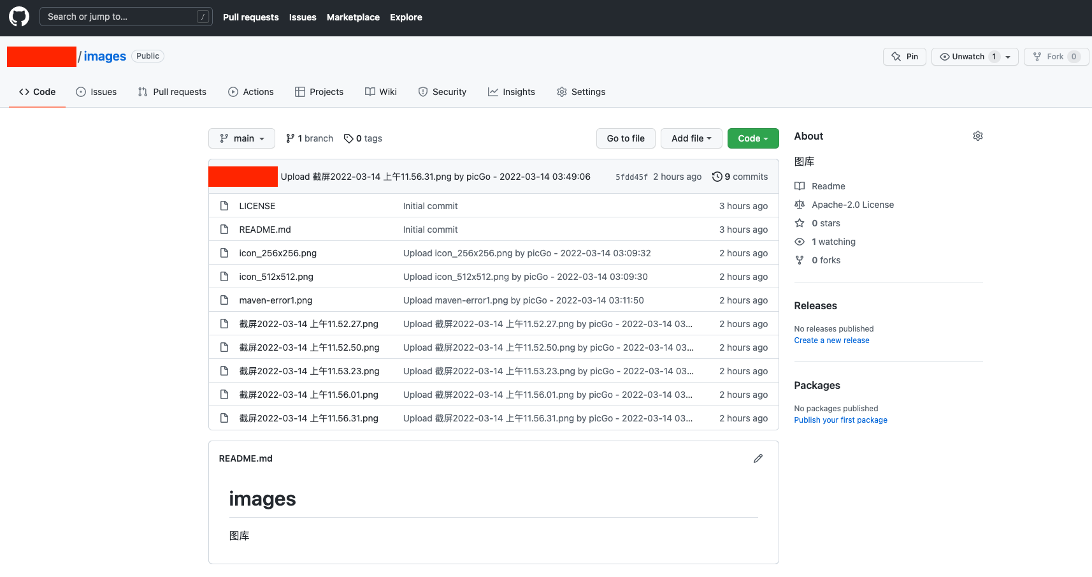Click the pencil icon to edit README.md
This screenshot has width=1092, height=577.
click(758, 458)
